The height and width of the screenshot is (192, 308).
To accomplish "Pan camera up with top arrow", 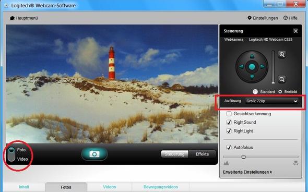I will click(252, 56).
